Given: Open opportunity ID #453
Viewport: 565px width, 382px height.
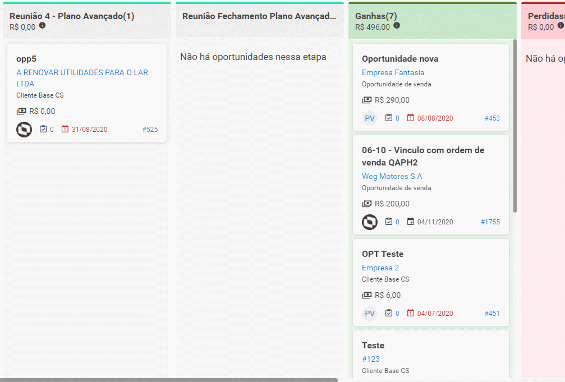Looking at the screenshot, I should tap(492, 118).
